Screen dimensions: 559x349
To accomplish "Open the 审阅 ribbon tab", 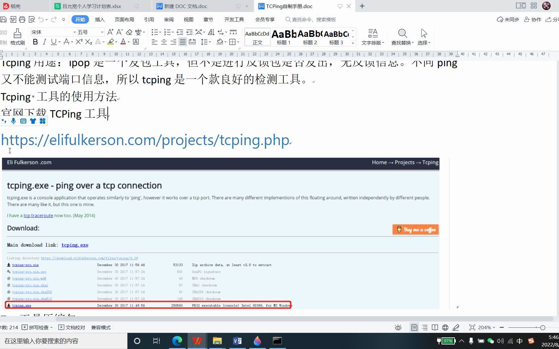I will click(169, 19).
